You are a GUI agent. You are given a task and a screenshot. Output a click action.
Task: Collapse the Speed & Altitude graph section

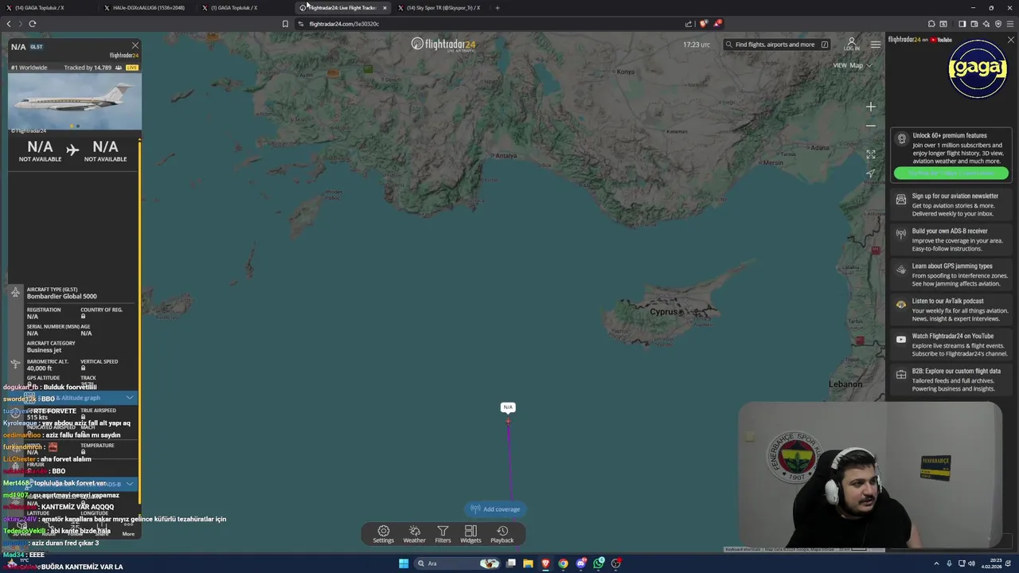pyautogui.click(x=129, y=398)
